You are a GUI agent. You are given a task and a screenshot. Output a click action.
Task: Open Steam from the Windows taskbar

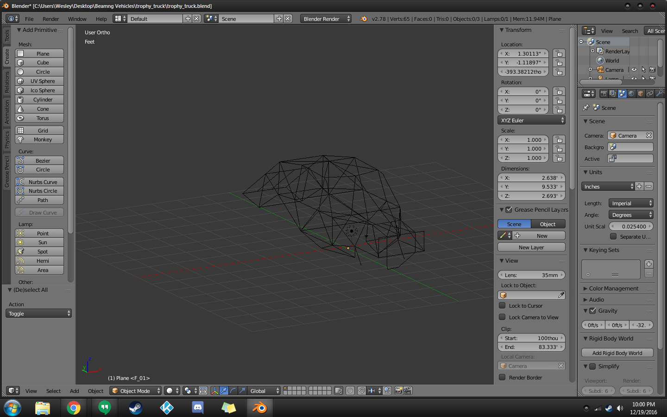[136, 408]
